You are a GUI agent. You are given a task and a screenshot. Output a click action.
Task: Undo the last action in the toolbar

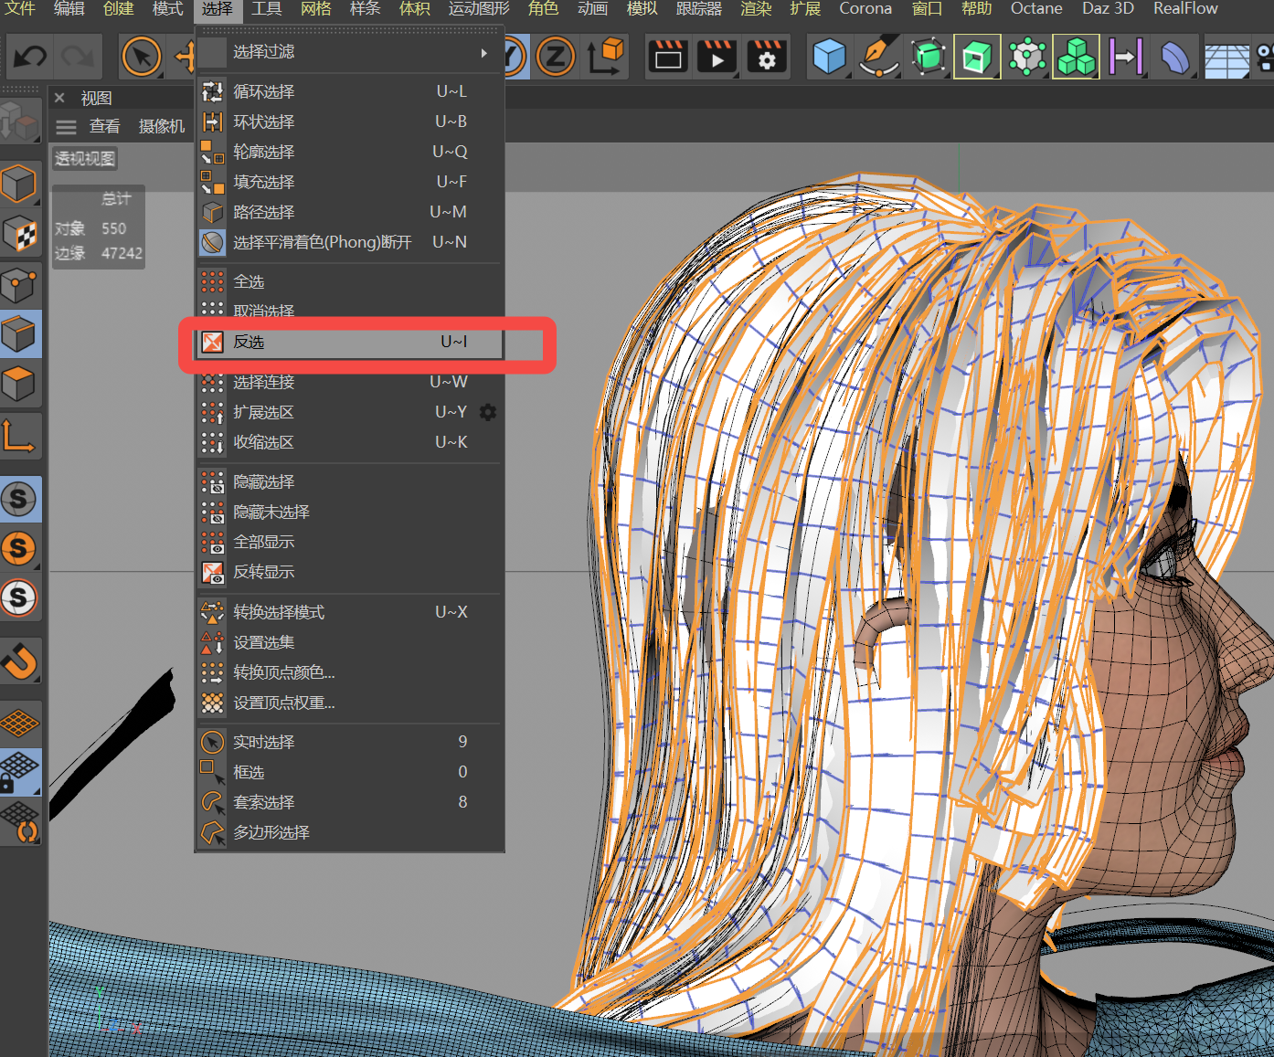pyautogui.click(x=30, y=58)
